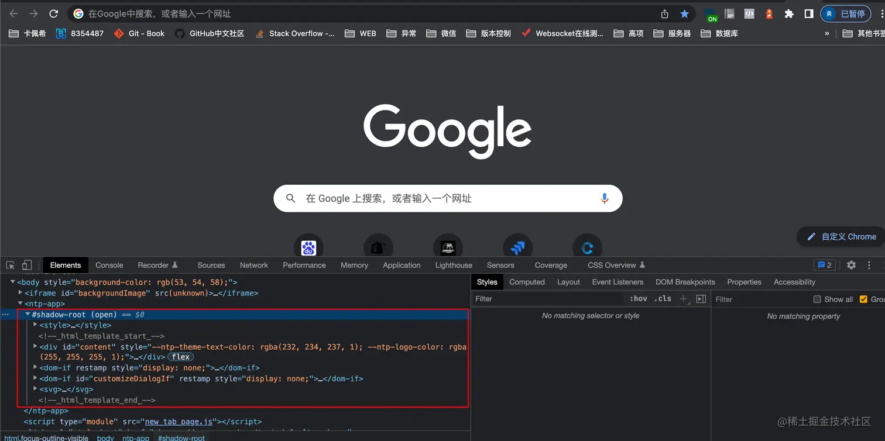This screenshot has width=885, height=441.
Task: Open DevTools settings with the gear icon
Action: 851,265
